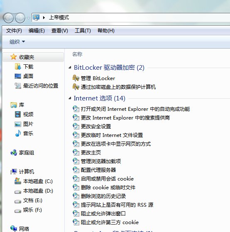
Task: Select the 更改主页 entry
Action: click(x=91, y=152)
